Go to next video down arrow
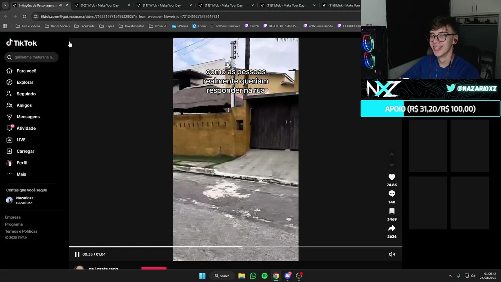501x282 pixels. 392,164
